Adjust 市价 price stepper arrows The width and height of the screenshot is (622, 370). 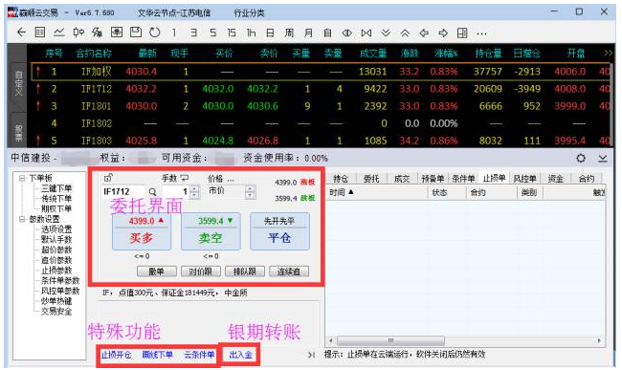click(x=250, y=192)
